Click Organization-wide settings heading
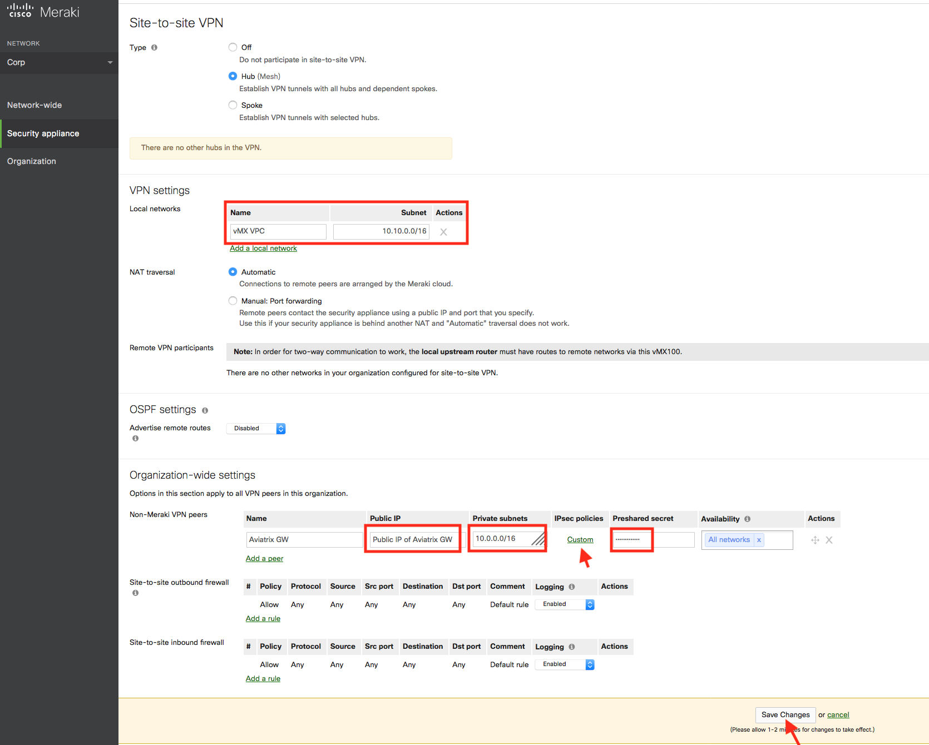The height and width of the screenshot is (745, 929). pos(192,475)
